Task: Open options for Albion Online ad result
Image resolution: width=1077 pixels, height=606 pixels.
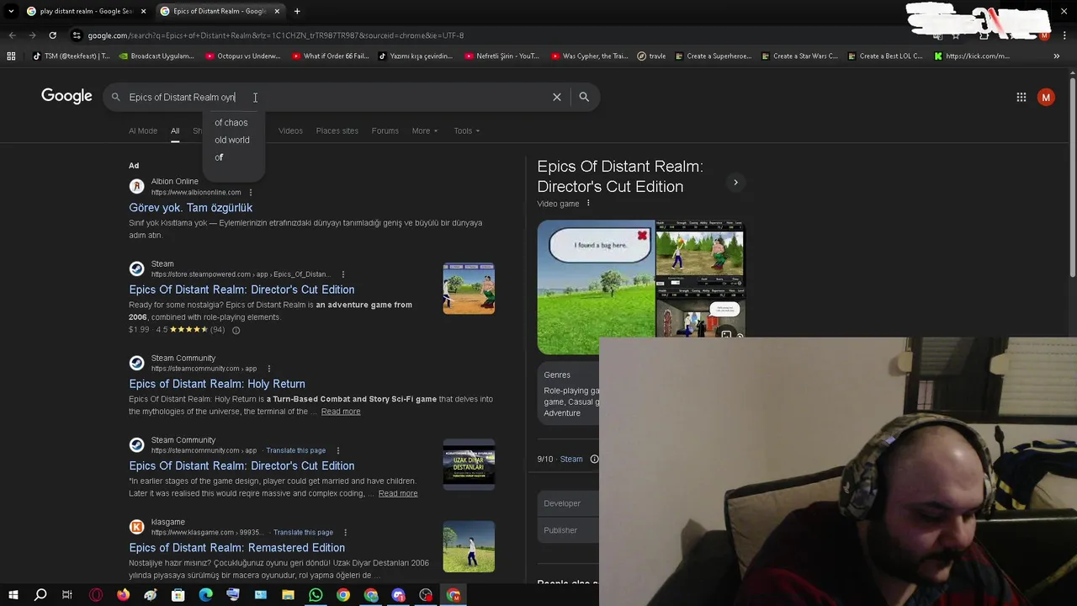Action: (250, 193)
